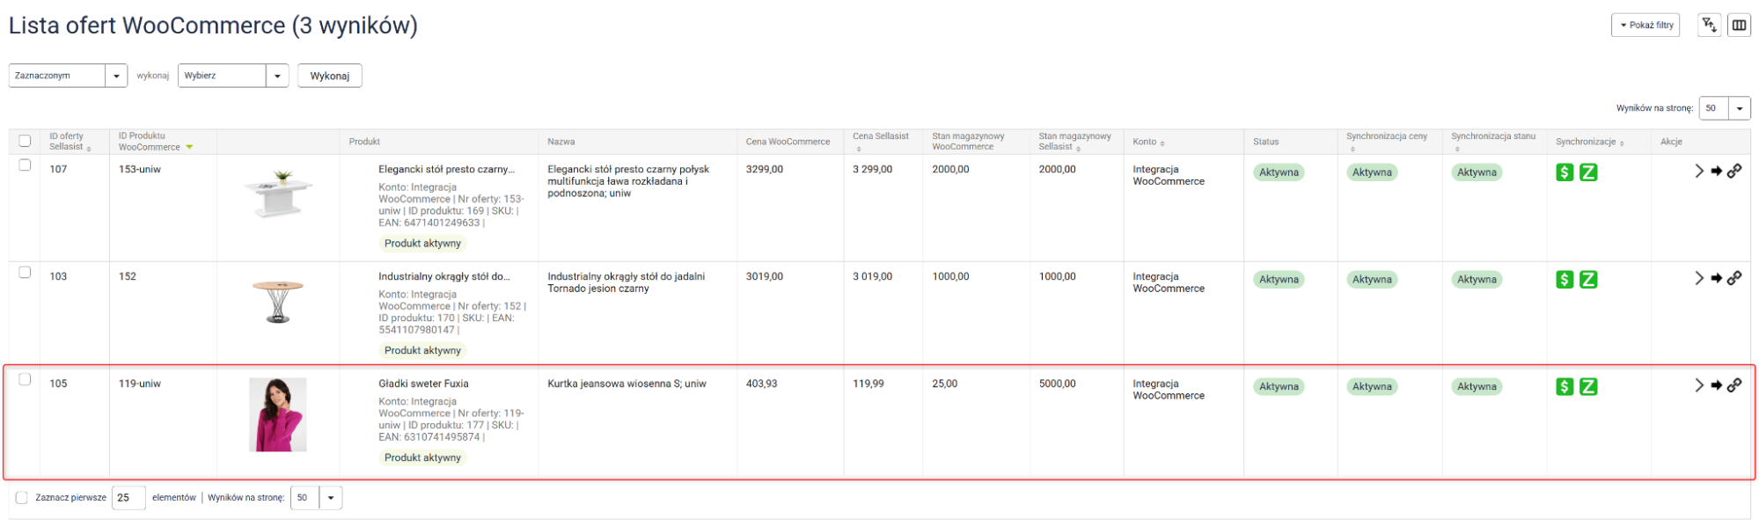Sort table by Konto column header
The width and height of the screenshot is (1759, 527).
1147,142
